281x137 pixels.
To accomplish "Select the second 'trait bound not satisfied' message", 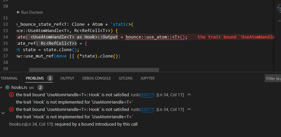I will tap(73, 109).
